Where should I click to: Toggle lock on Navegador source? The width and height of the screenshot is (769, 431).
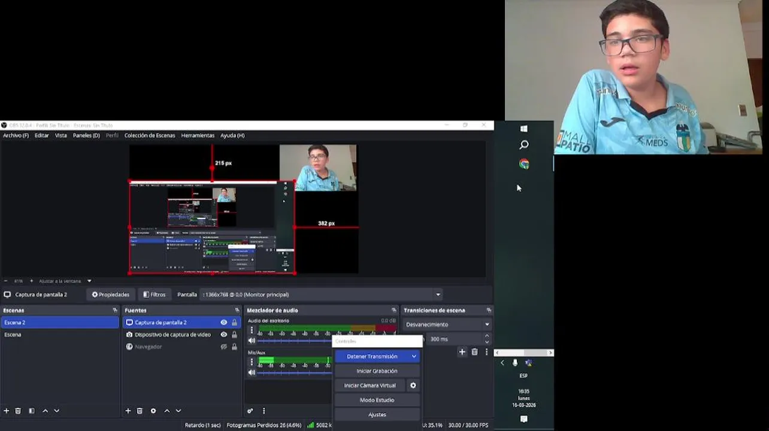point(234,347)
